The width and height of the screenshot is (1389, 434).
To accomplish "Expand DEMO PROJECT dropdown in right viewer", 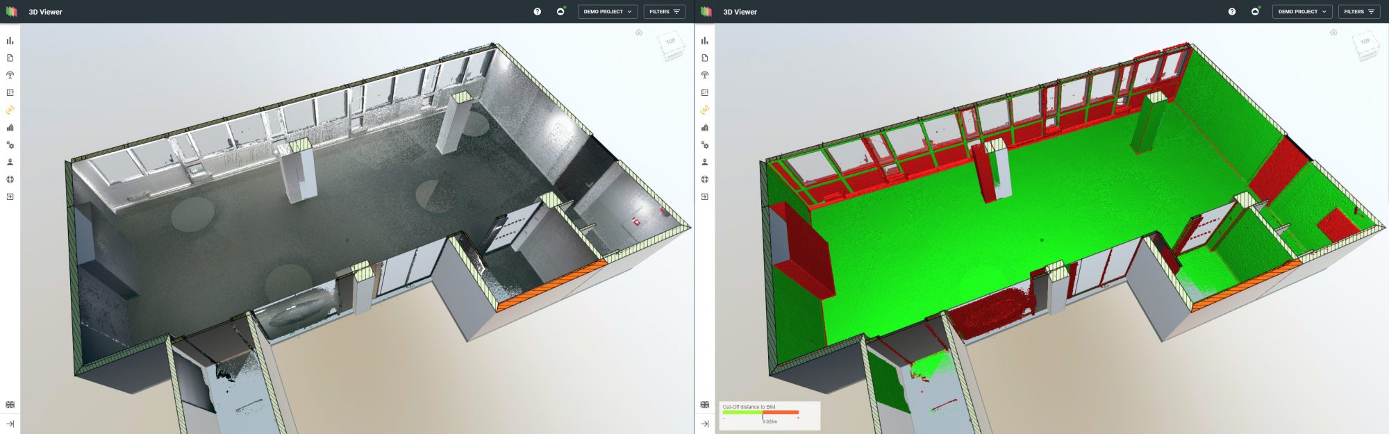I will 1301,12.
